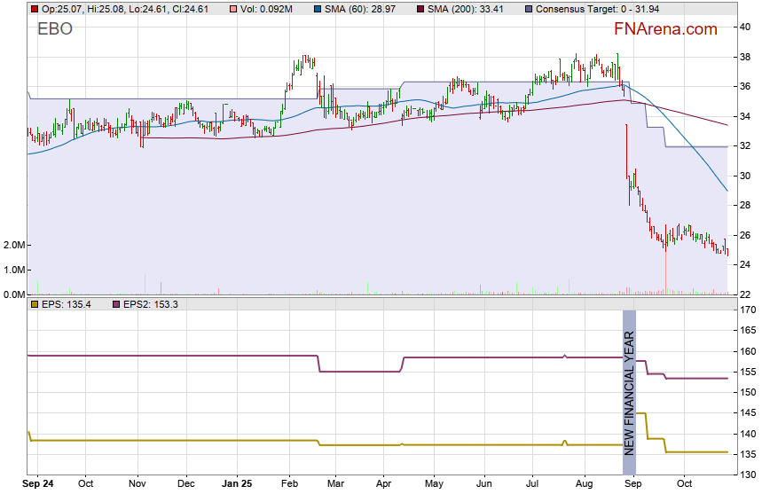Click the Jan 25 date axis label
Image resolution: width=762 pixels, height=502 pixels.
(237, 484)
